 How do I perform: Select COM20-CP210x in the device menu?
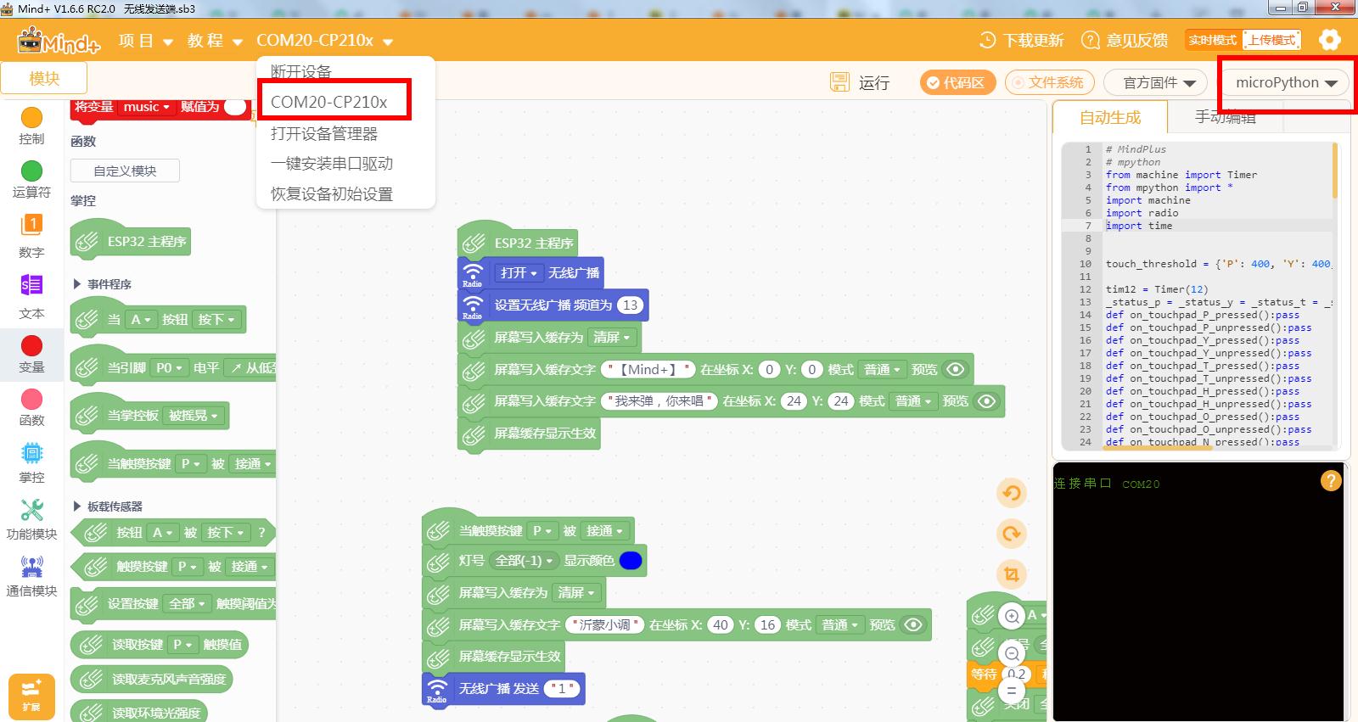pos(329,102)
